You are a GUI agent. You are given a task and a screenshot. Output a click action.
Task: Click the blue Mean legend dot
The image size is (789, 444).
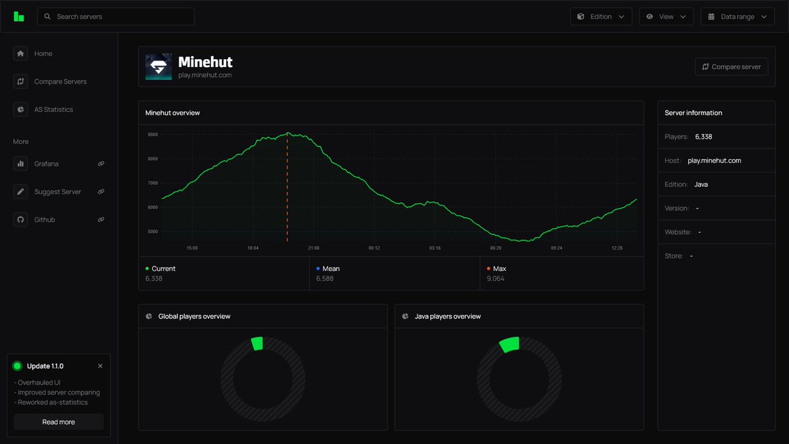pos(318,268)
